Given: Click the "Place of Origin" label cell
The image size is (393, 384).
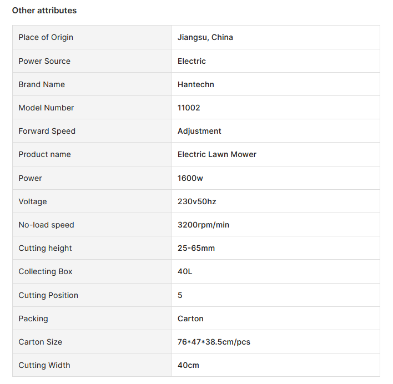Looking at the screenshot, I should point(46,37).
